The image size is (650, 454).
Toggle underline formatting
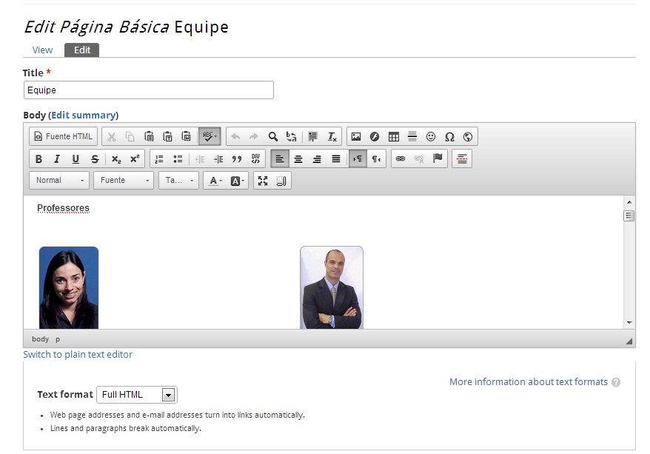(x=76, y=158)
